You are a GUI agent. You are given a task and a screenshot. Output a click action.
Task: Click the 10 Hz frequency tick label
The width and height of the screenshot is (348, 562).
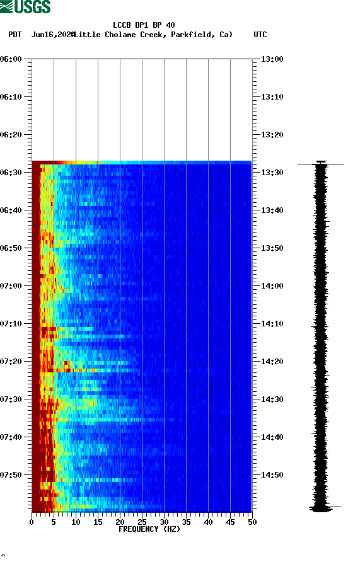[x=76, y=522]
